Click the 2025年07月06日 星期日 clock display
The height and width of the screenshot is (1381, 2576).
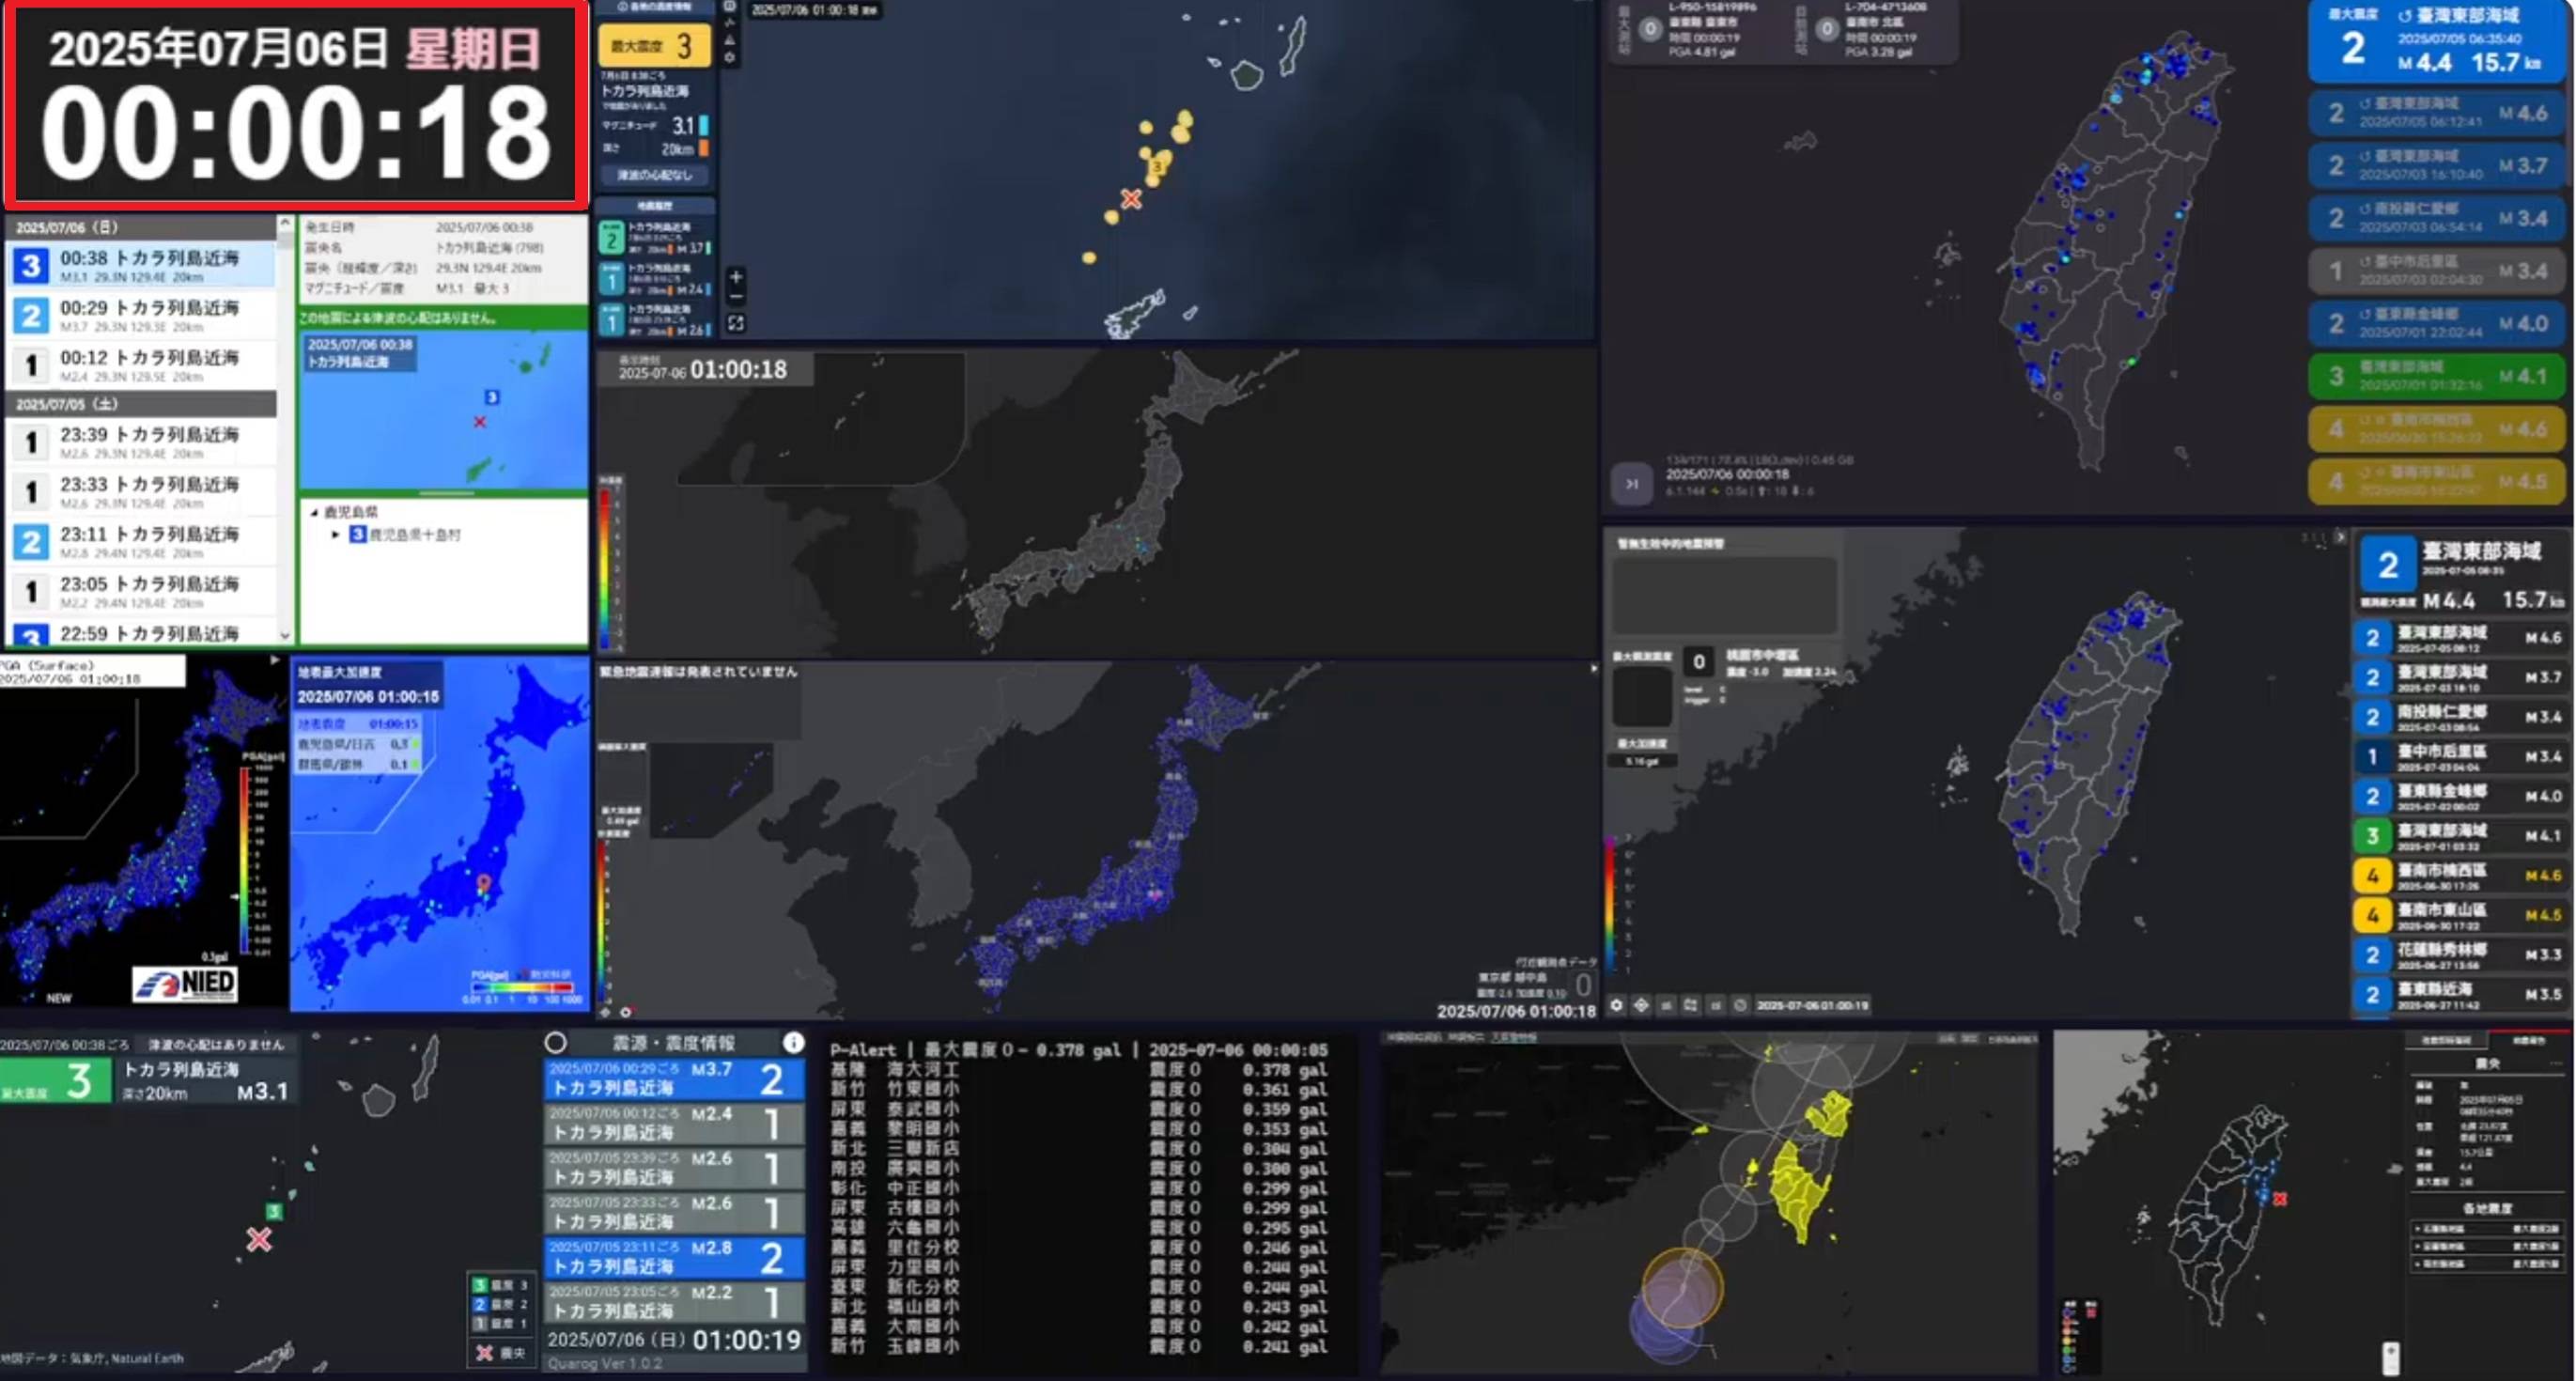point(296,104)
